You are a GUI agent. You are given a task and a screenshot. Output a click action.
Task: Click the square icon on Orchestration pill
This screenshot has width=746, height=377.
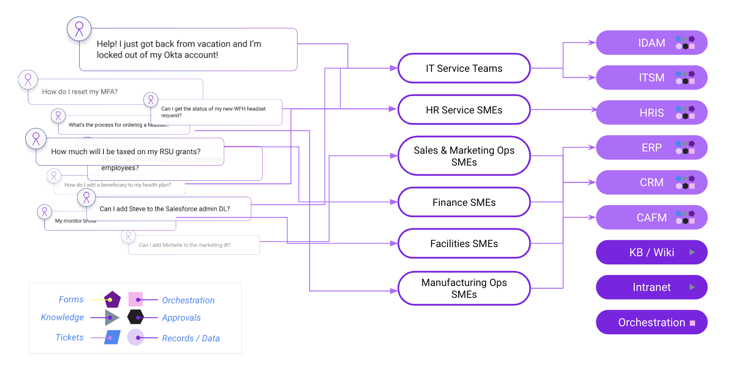click(x=692, y=323)
